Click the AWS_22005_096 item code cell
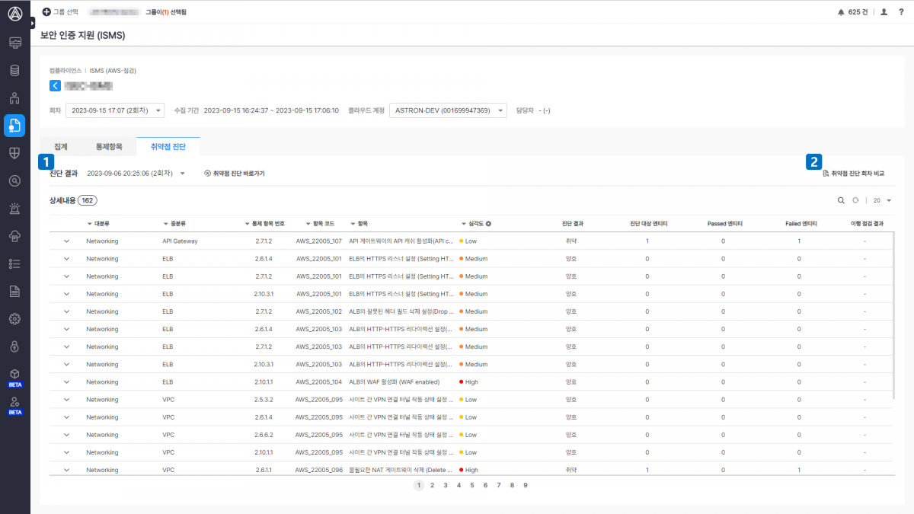The width and height of the screenshot is (914, 514). [318, 470]
